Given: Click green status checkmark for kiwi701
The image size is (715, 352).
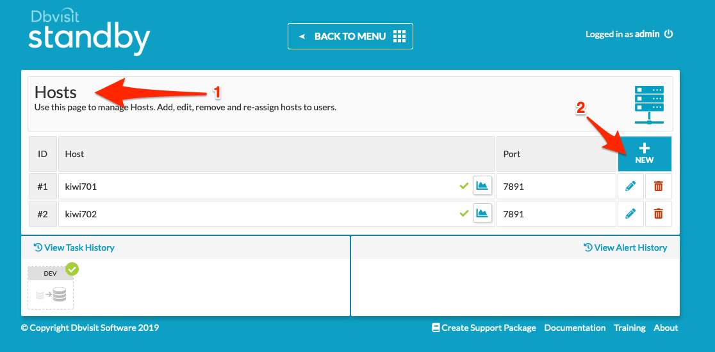Looking at the screenshot, I should click(x=464, y=186).
